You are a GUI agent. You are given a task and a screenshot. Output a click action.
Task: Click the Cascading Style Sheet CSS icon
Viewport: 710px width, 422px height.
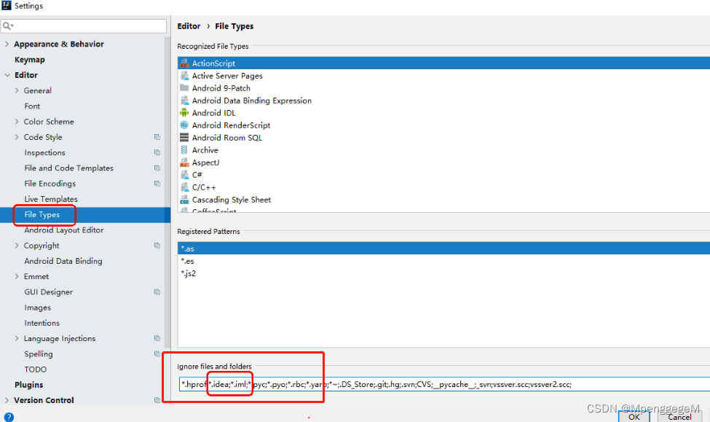[184, 200]
